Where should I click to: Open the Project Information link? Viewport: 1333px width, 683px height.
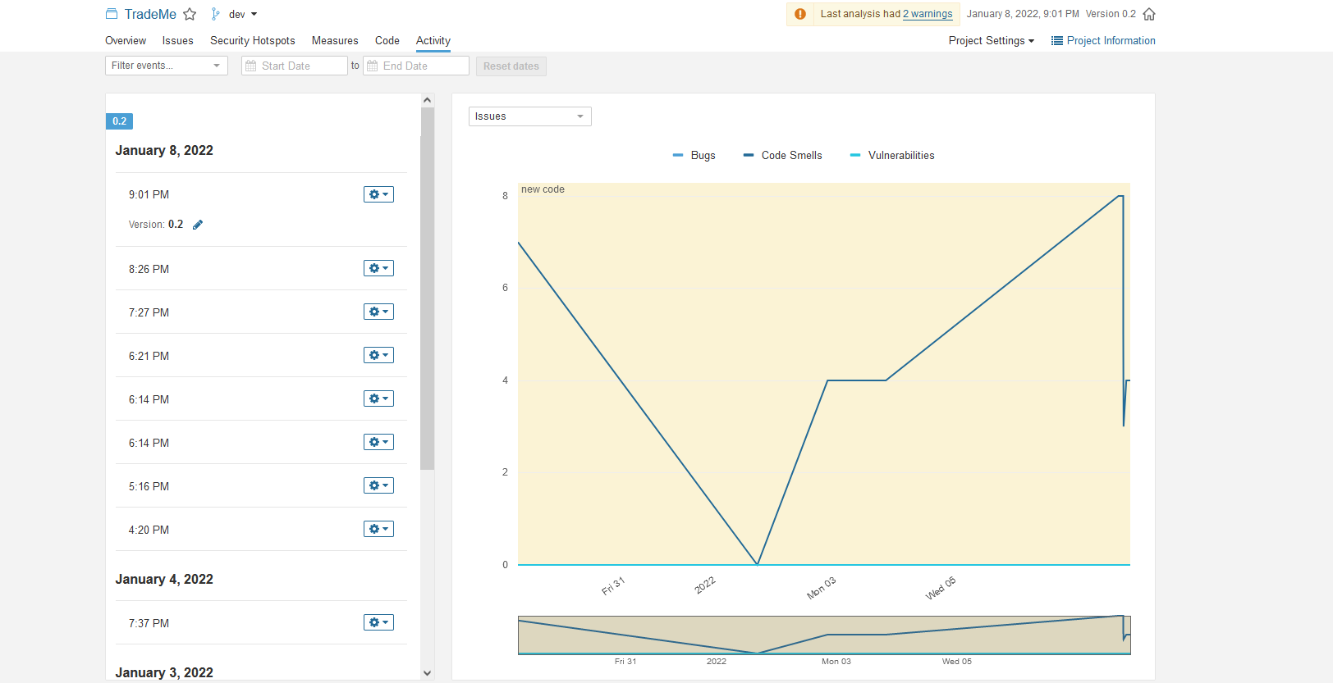tap(1111, 40)
